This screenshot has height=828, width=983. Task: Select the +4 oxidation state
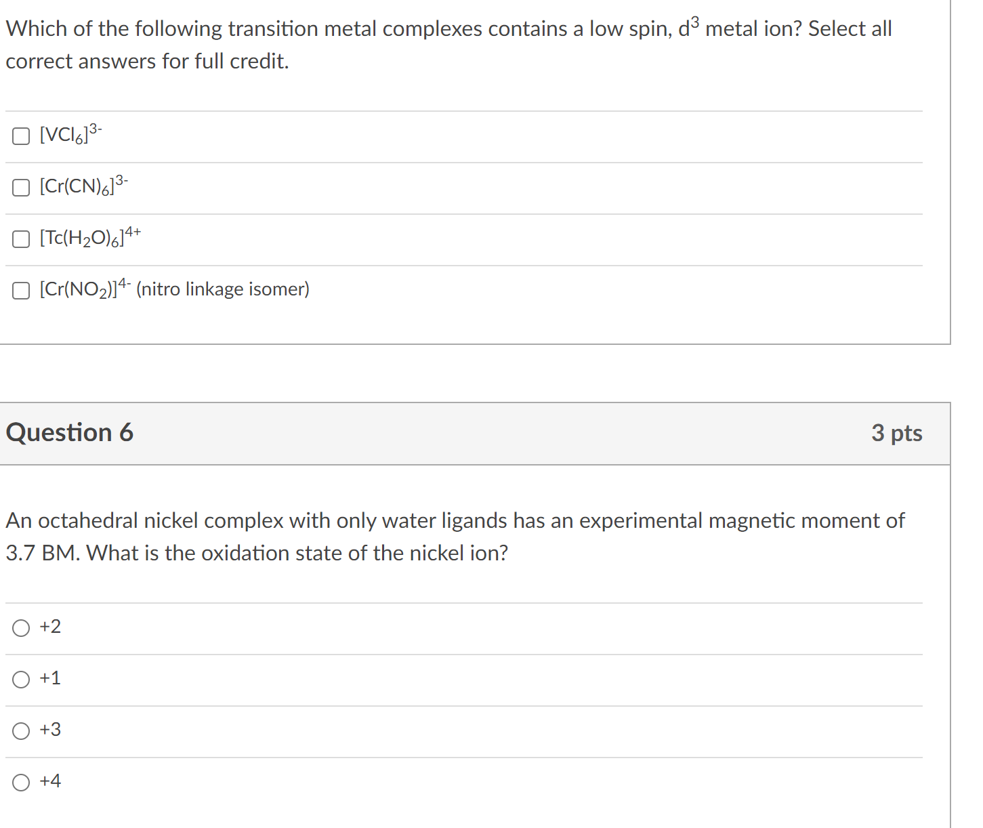coord(21,781)
